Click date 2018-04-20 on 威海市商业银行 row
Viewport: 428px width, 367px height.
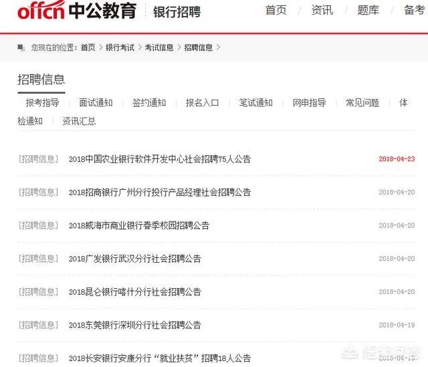coord(397,225)
